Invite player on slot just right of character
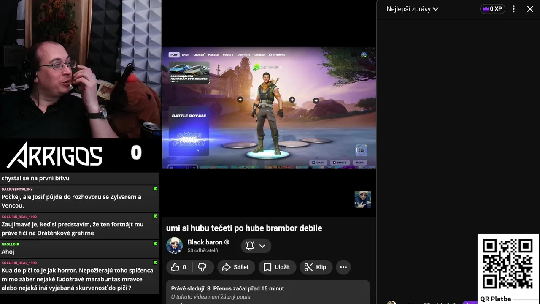The height and width of the screenshot is (304, 540). [x=292, y=100]
